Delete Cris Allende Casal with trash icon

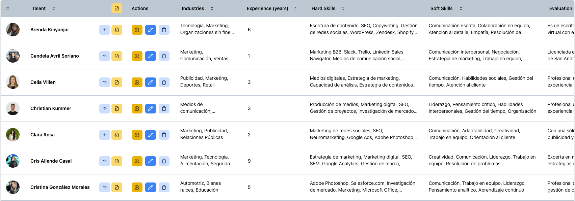[x=164, y=161]
